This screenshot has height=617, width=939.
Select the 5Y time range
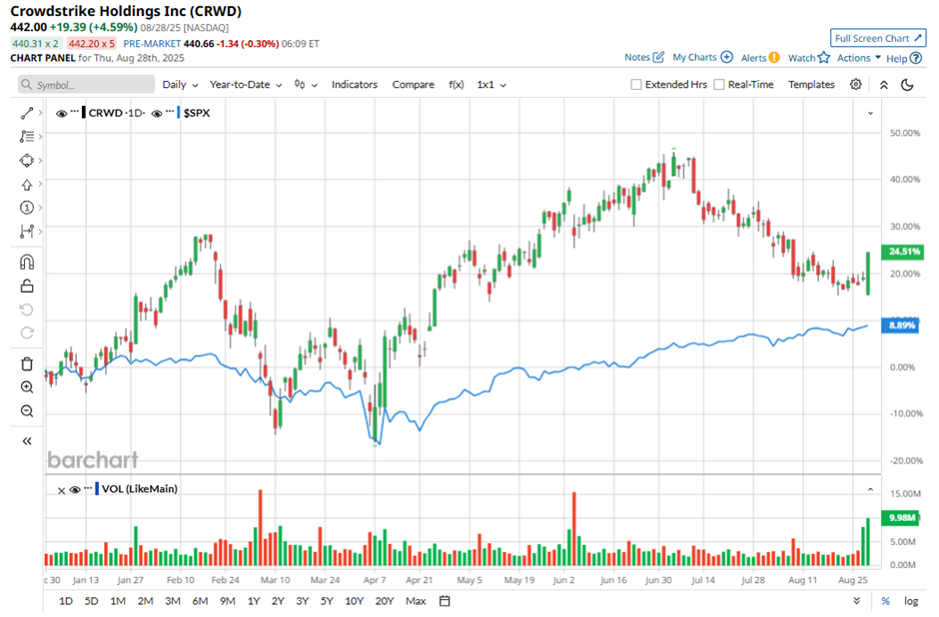pyautogui.click(x=327, y=601)
